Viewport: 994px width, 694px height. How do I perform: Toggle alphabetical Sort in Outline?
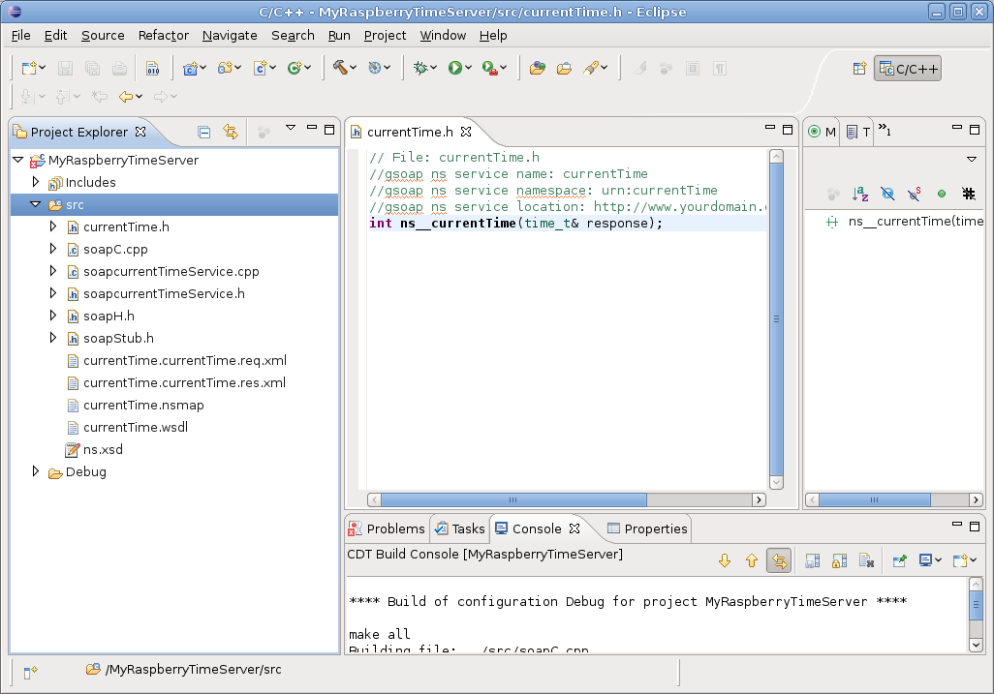click(x=860, y=194)
